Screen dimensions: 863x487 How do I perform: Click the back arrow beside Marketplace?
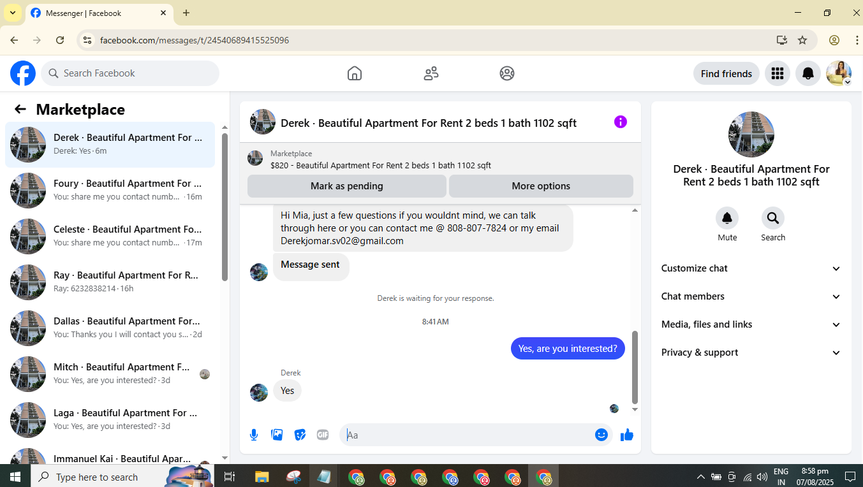point(20,109)
